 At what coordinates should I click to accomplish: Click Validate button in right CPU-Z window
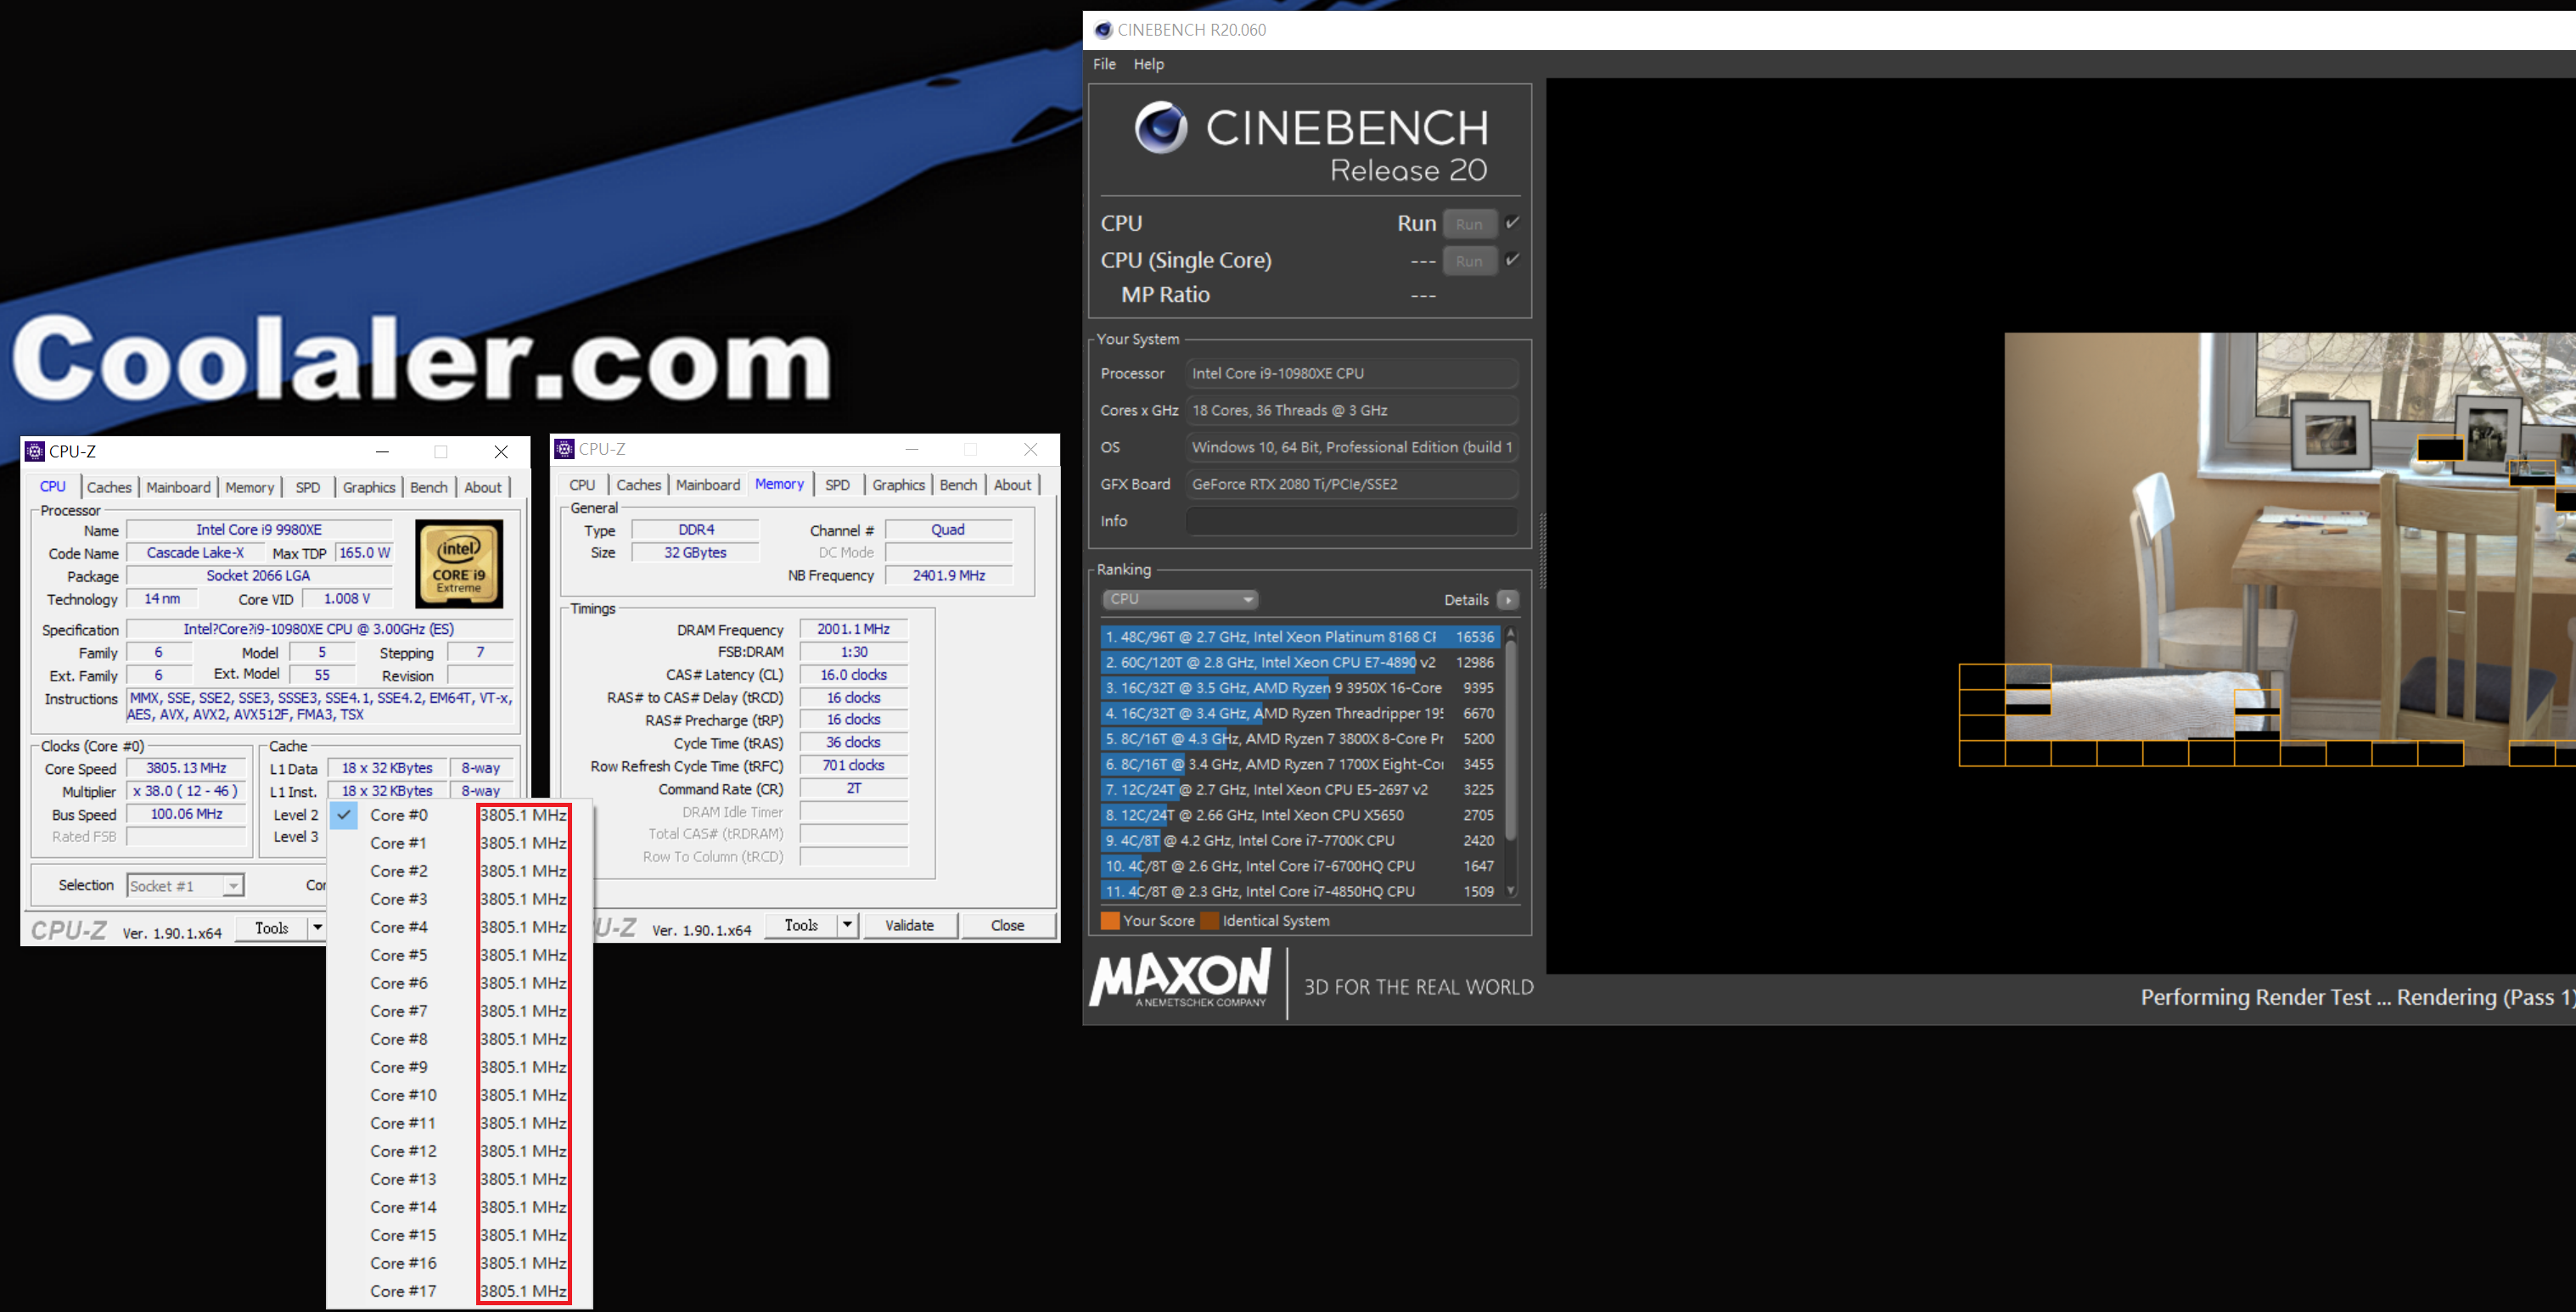[910, 925]
